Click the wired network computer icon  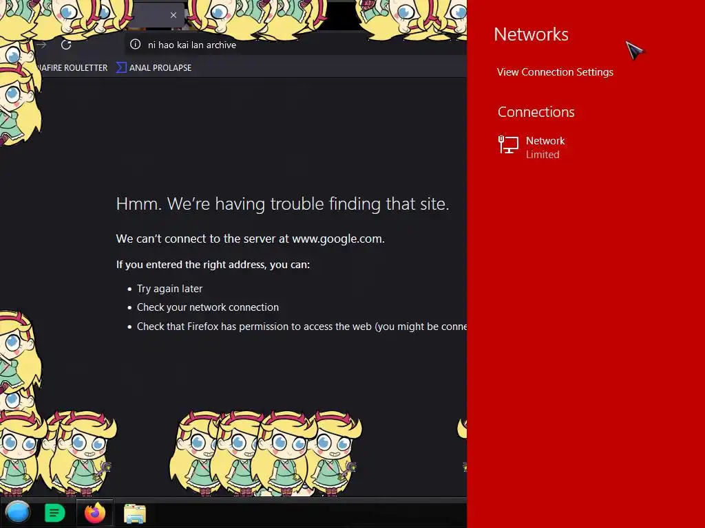tap(508, 145)
